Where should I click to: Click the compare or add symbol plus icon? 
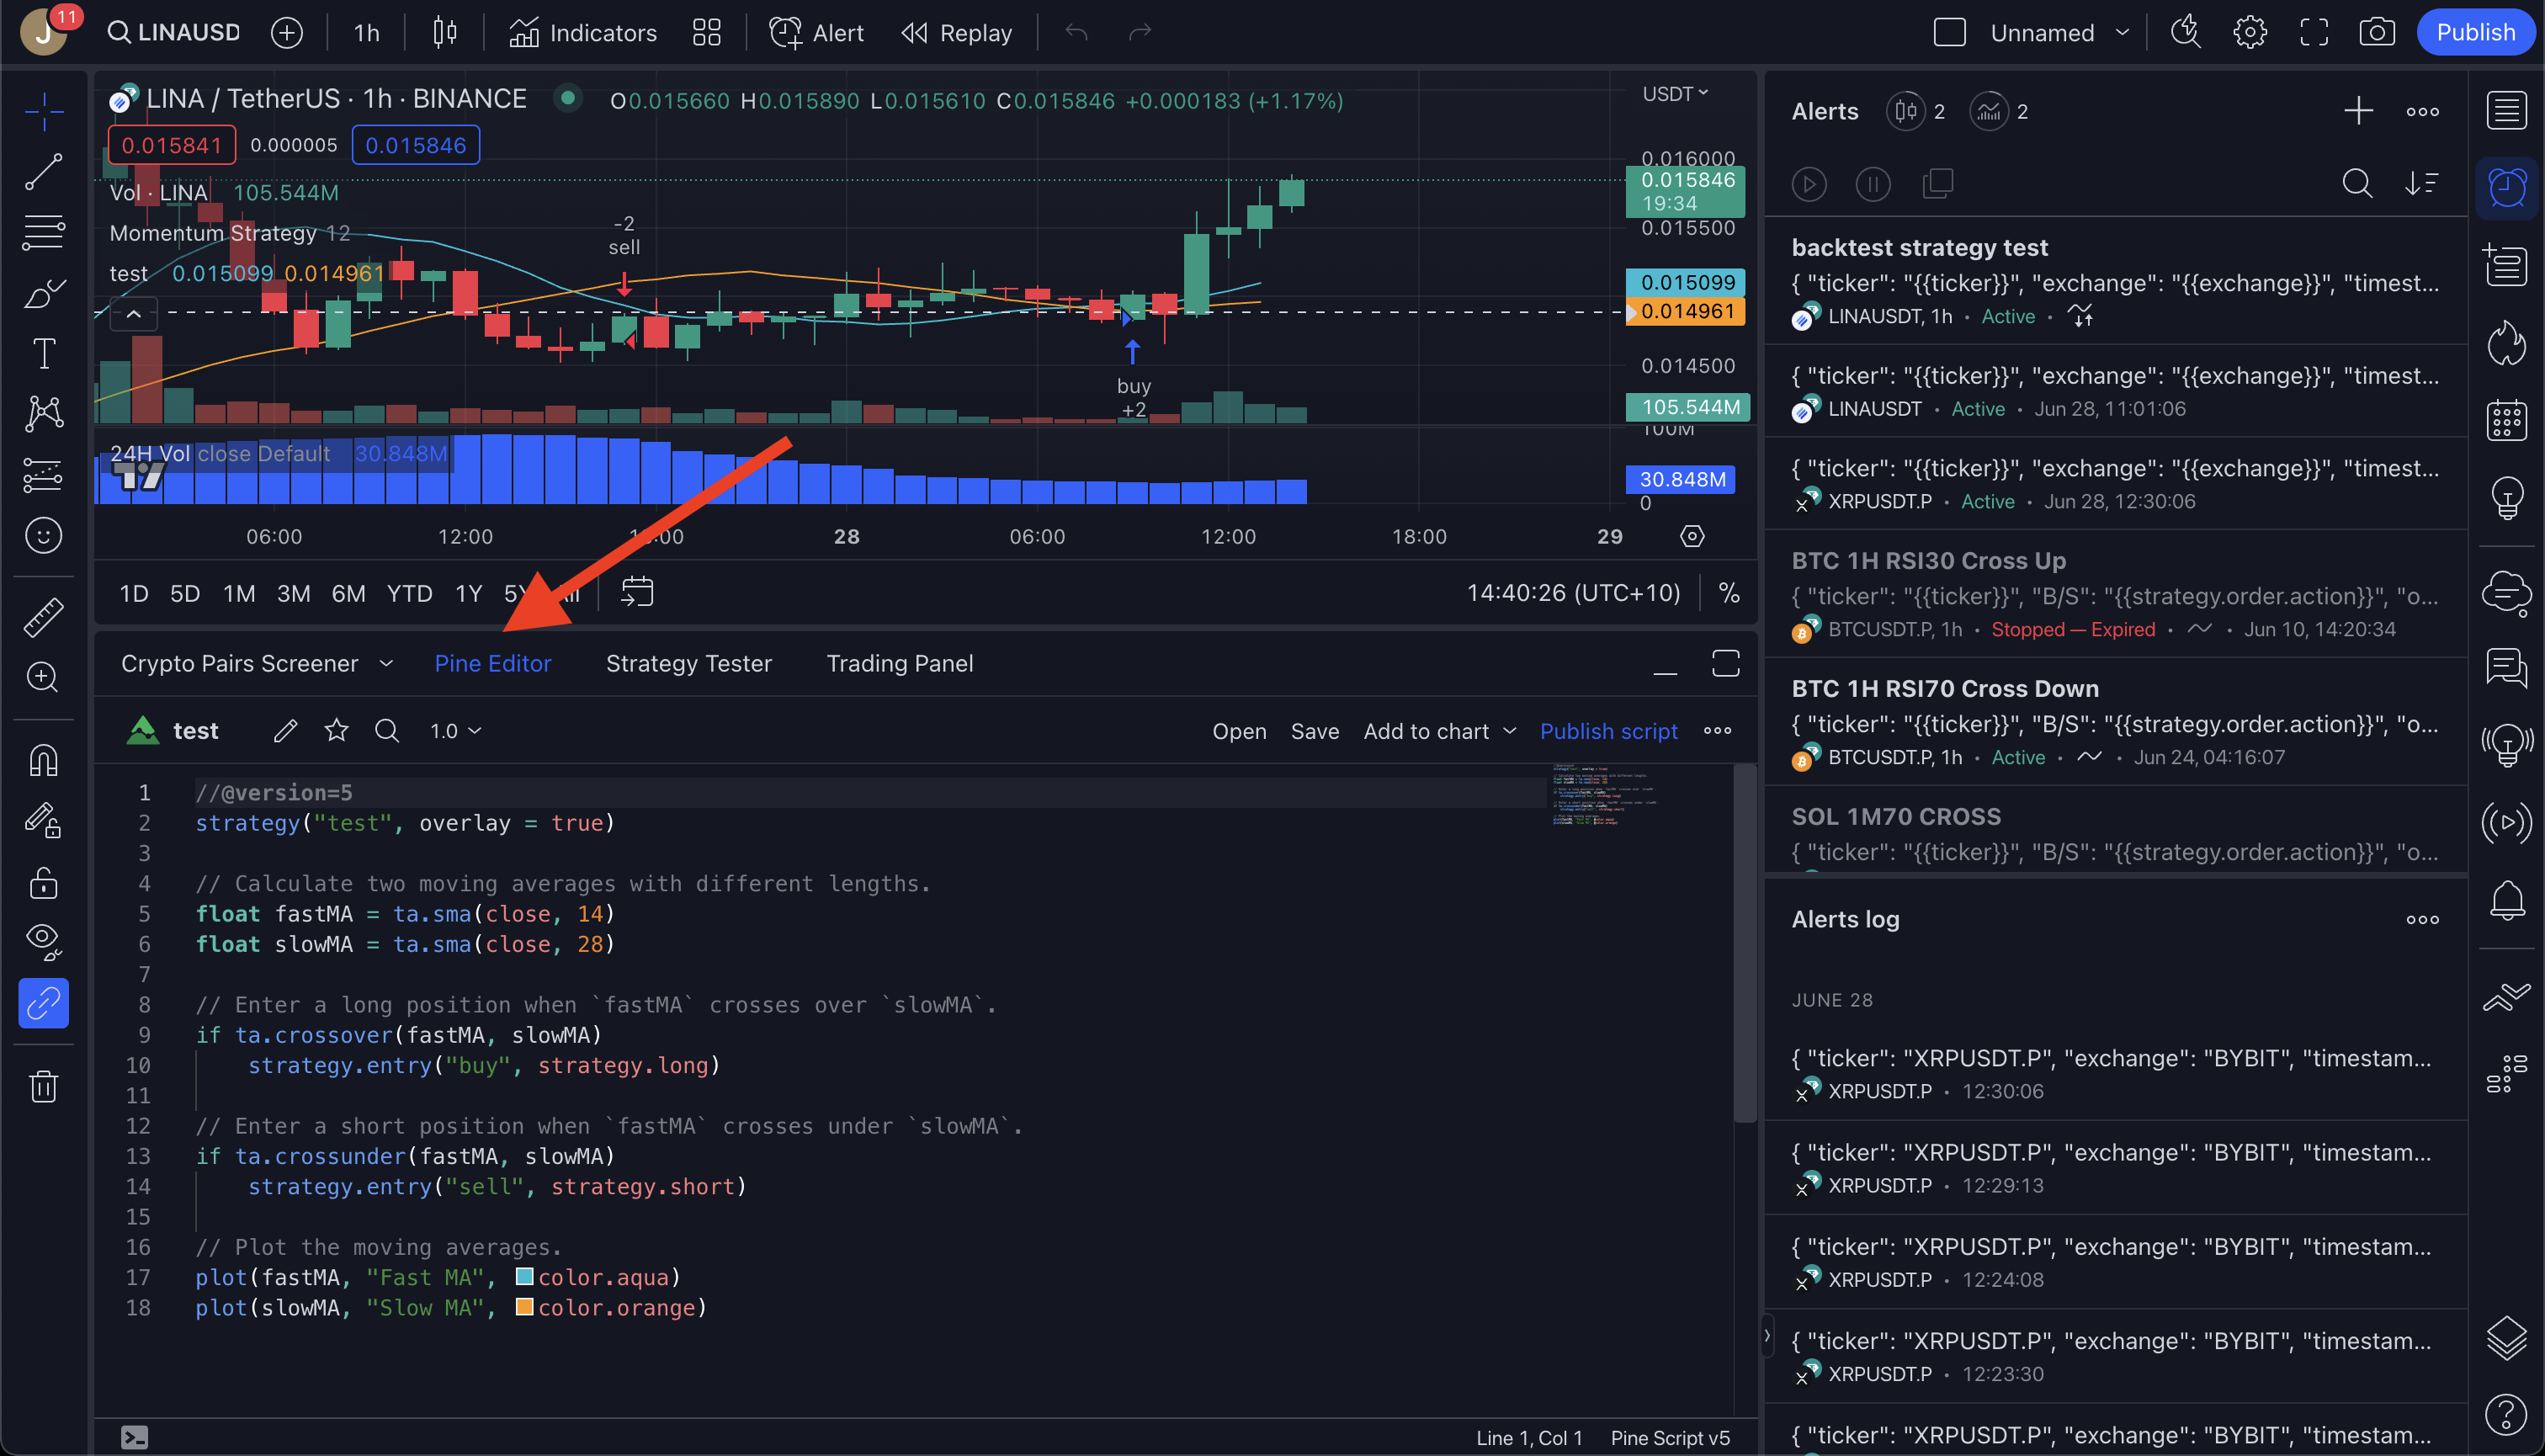point(287,32)
